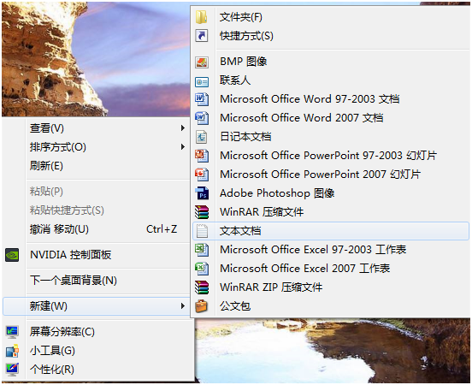Create an Excel 97-2003 工作表
This screenshot has width=472, height=385.
tap(331, 250)
